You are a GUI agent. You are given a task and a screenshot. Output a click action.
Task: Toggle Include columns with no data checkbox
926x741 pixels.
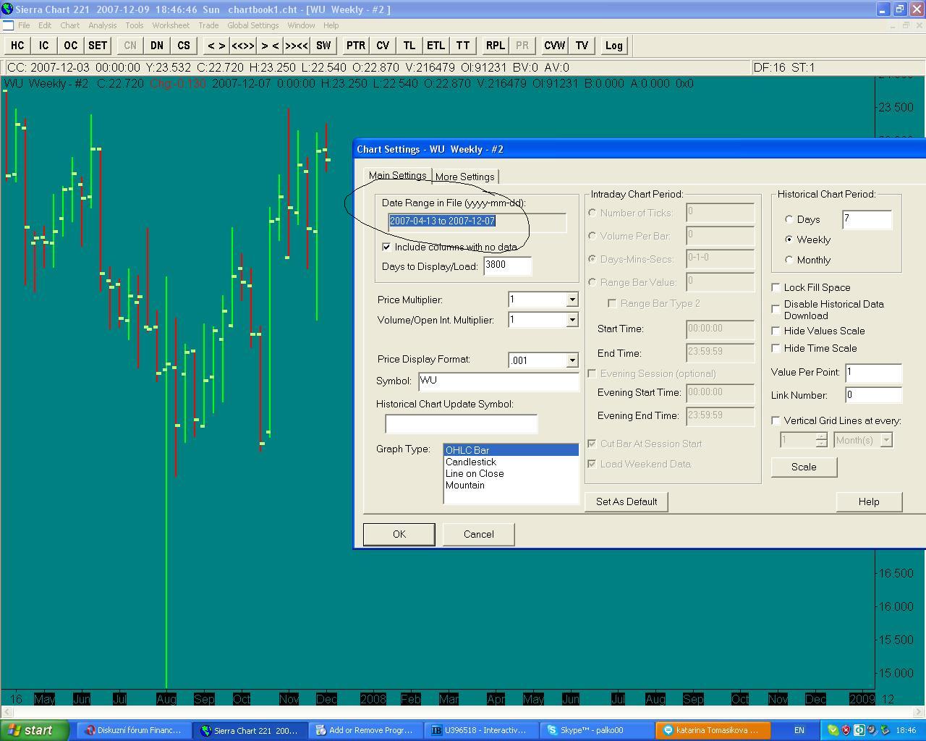tap(386, 247)
